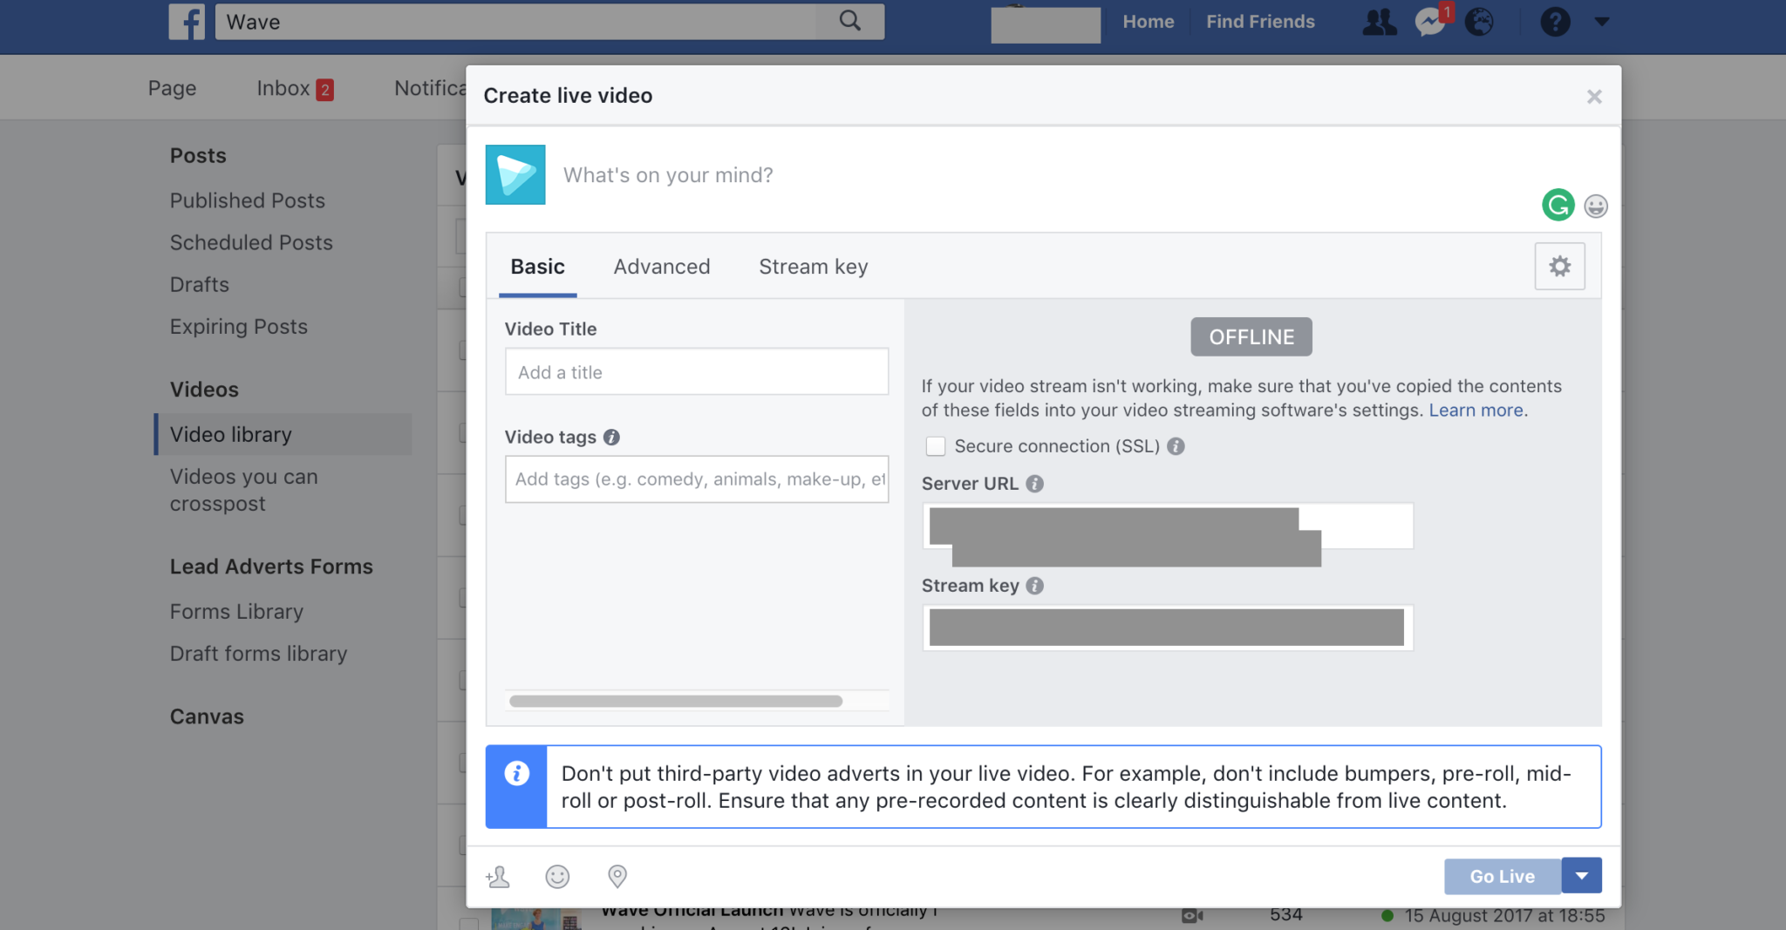Expand the account menu arrow in top bar
Viewport: 1786px width, 930px height.
(x=1602, y=22)
